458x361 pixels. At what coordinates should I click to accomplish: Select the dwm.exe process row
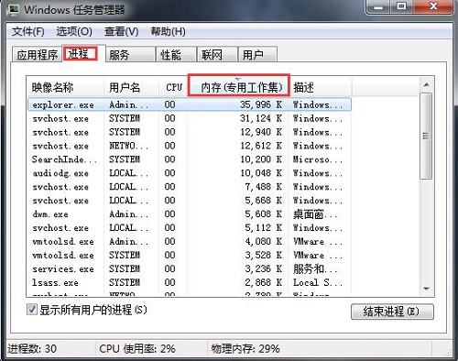coord(190,213)
